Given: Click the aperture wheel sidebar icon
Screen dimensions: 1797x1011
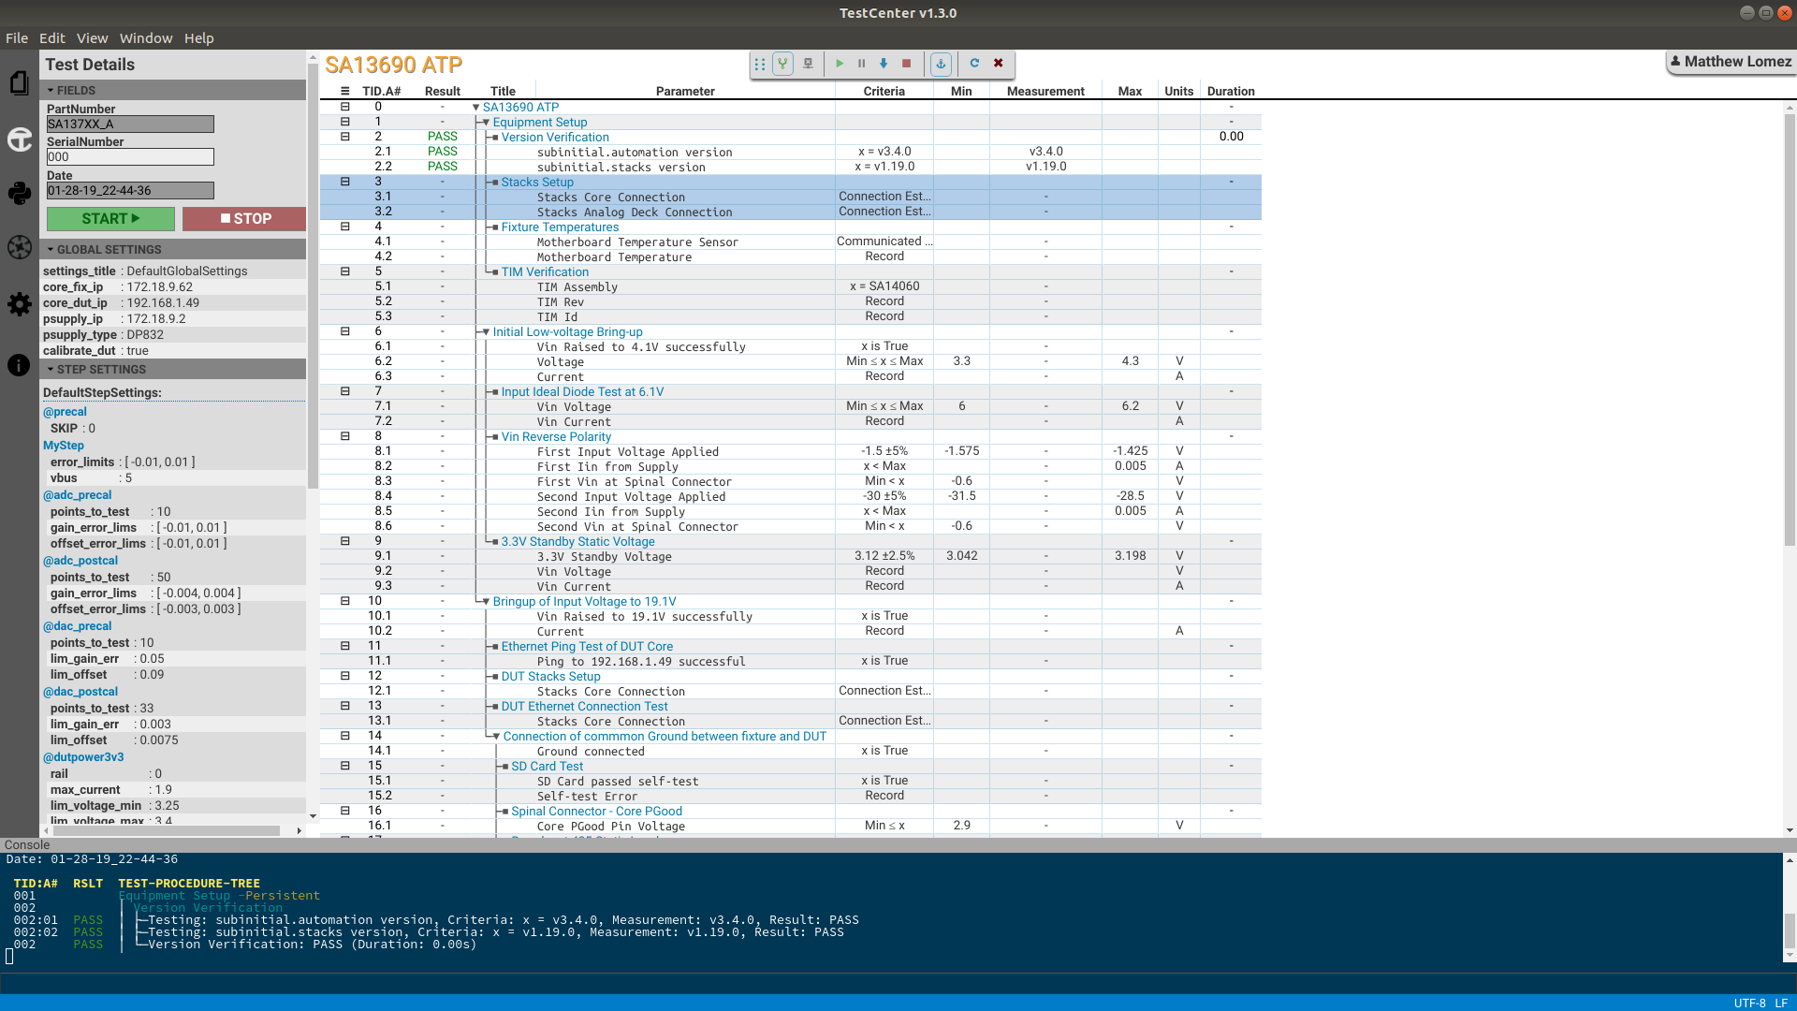Looking at the screenshot, I should (x=20, y=247).
